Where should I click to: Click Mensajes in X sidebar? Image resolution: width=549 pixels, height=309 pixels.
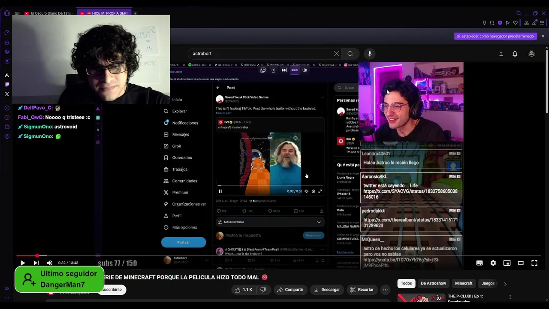176,134
